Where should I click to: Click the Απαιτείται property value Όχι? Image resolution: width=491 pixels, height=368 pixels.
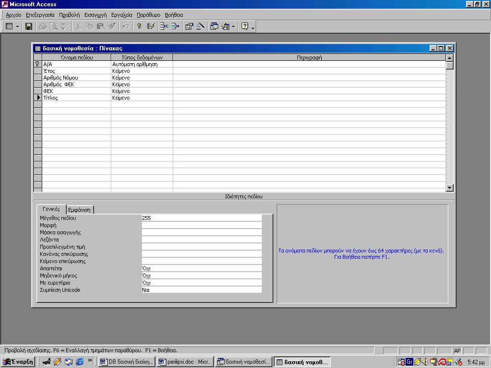[201, 268]
